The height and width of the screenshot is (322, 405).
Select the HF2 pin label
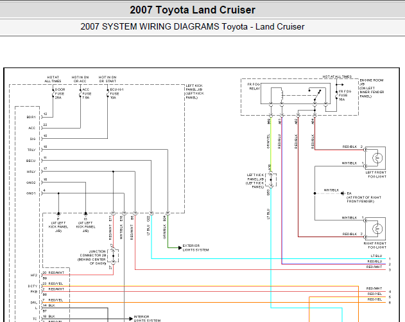[x=34, y=276]
